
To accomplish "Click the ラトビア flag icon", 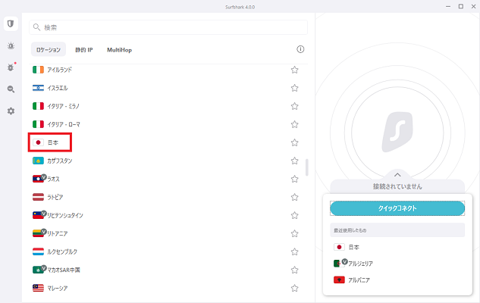I will point(38,197).
